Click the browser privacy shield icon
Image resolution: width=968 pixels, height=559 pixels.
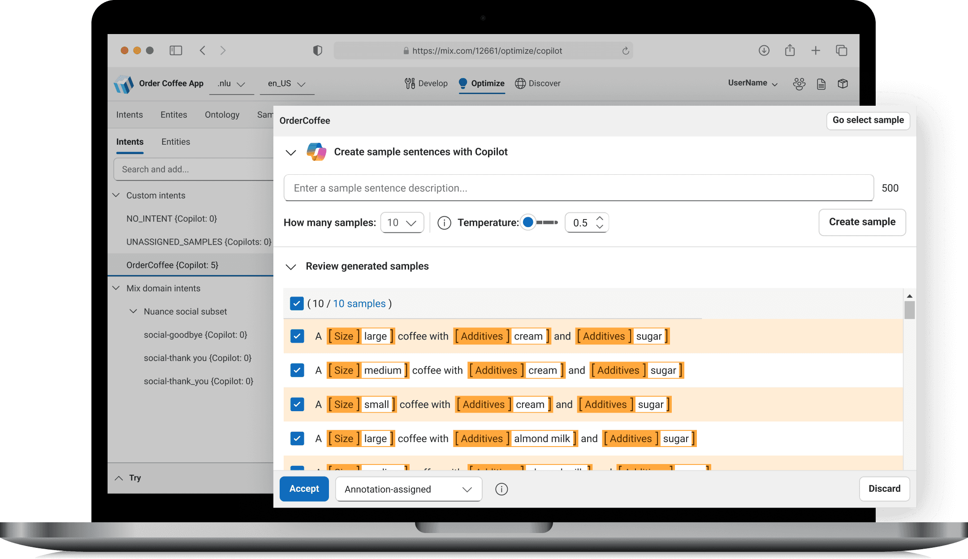click(317, 51)
